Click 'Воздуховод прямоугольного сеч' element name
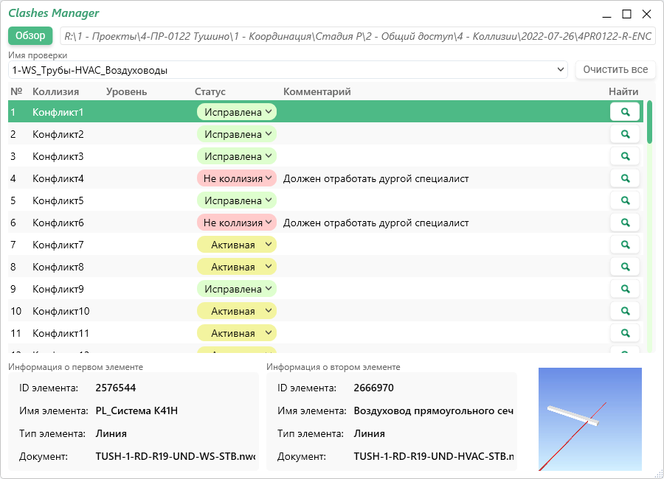This screenshot has width=664, height=479. point(434,411)
